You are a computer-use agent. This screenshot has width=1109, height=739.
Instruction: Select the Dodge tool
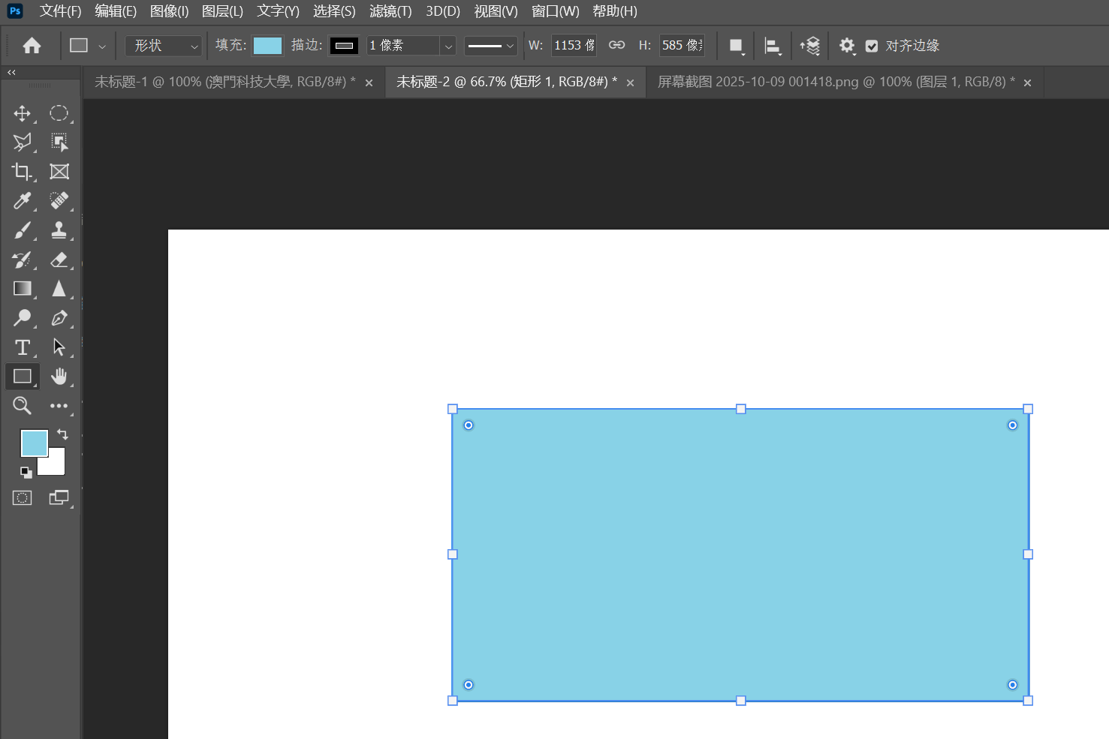tap(23, 318)
